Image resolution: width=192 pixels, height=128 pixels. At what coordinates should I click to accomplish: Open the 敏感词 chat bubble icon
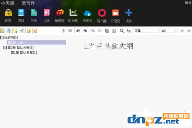[x=60, y=12]
